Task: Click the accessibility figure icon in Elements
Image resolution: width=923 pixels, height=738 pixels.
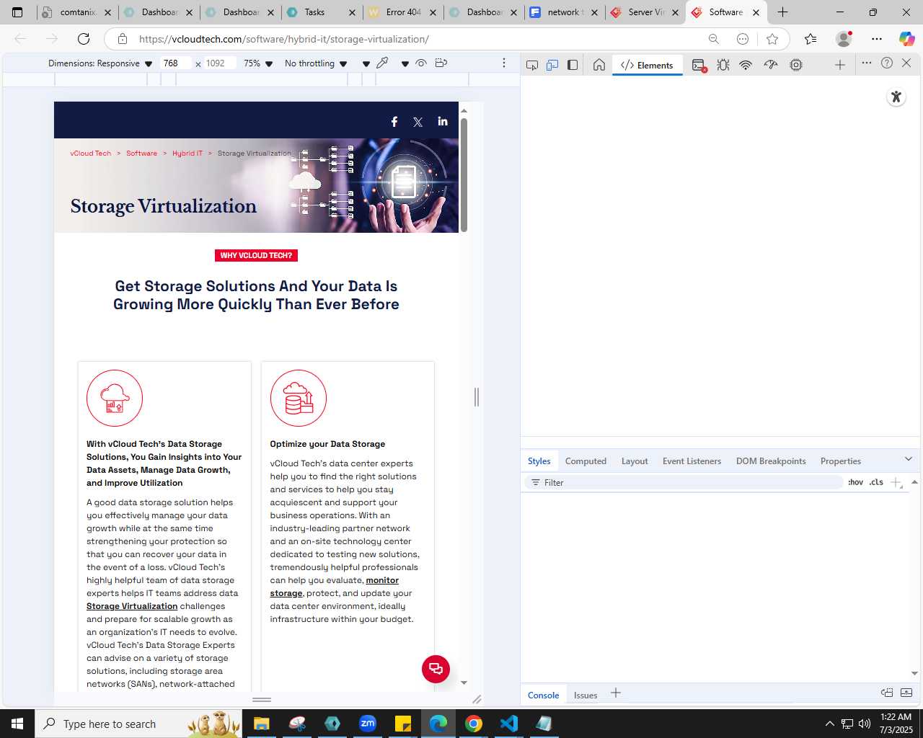Action: coord(896,97)
